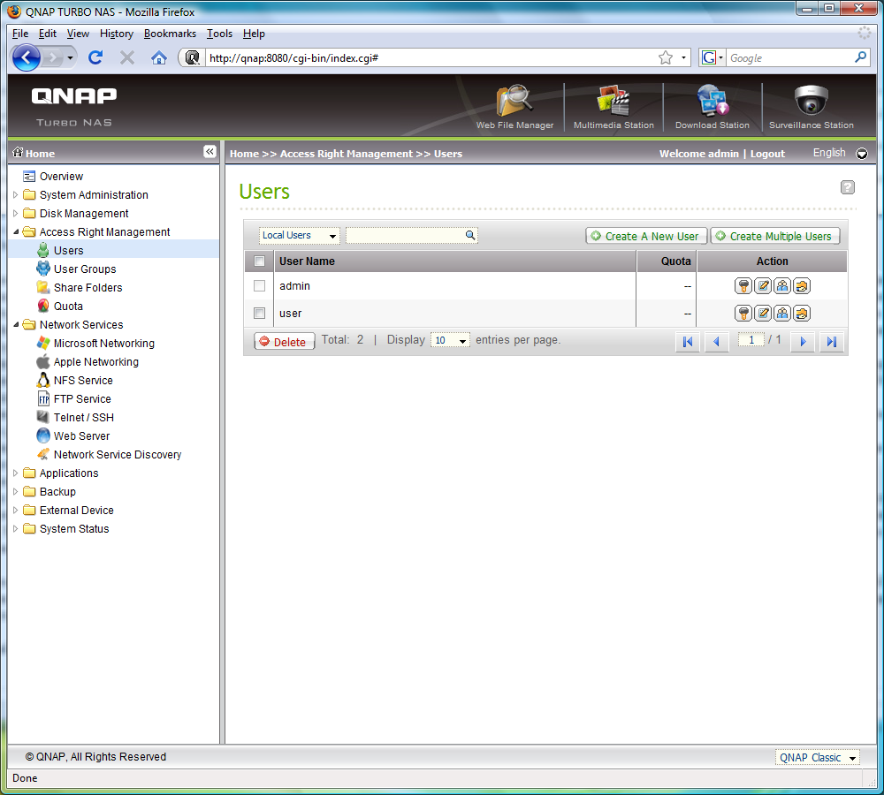Collapse Network Services tree node
This screenshot has height=795, width=884.
(x=16, y=324)
